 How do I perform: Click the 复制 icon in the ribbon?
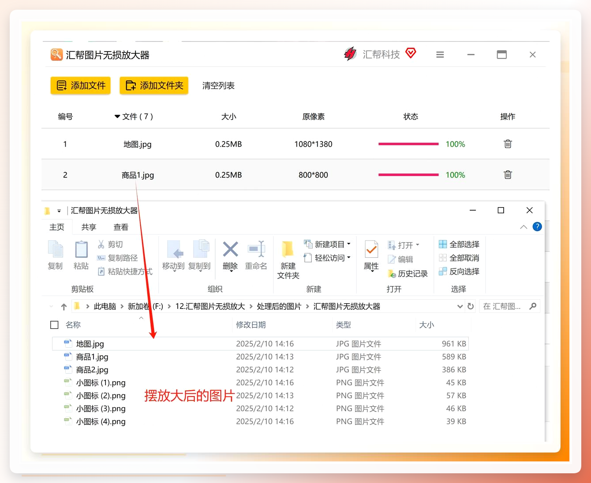pyautogui.click(x=55, y=249)
